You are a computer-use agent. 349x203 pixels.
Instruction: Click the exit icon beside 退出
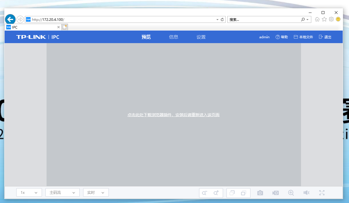click(x=321, y=37)
